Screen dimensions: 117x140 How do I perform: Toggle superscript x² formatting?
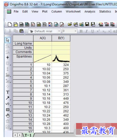[x=98, y=31]
